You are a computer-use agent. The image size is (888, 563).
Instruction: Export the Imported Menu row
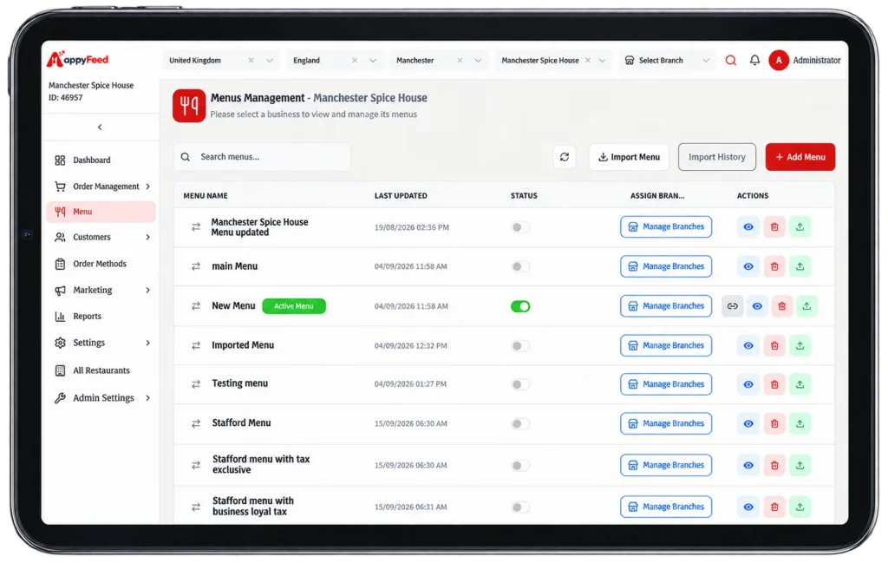click(800, 345)
